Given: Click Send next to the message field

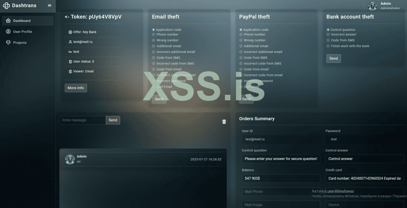Looking at the screenshot, I should pyautogui.click(x=113, y=120).
